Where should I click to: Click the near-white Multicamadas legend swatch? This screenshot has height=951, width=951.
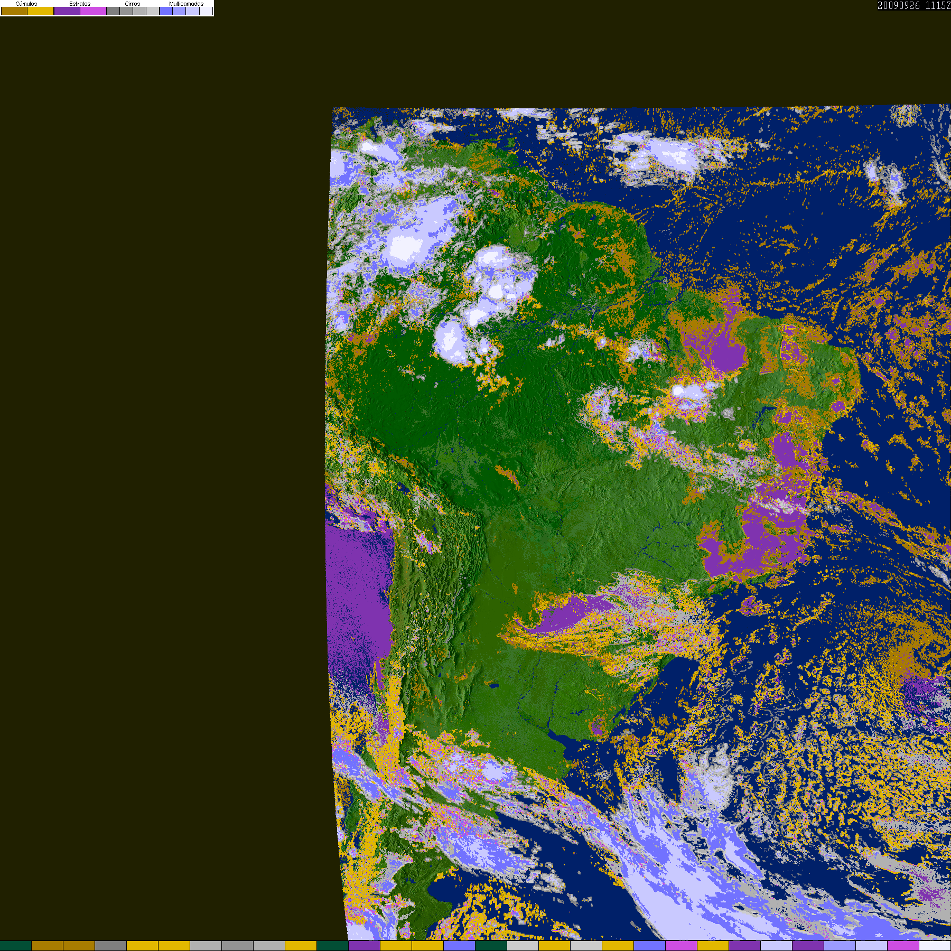[206, 11]
